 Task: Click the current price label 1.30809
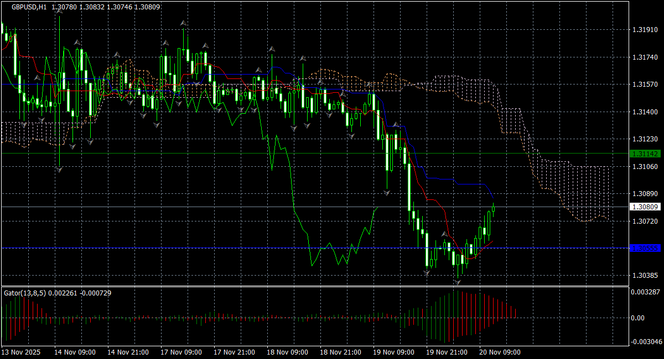click(644, 207)
